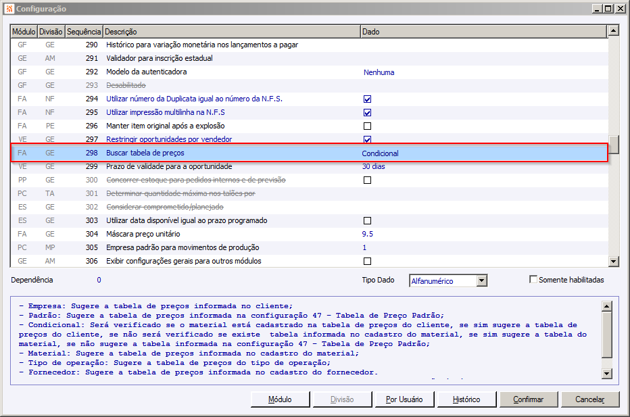The image size is (630, 417).
Task: Click the Dependência value 0
Action: click(99, 280)
